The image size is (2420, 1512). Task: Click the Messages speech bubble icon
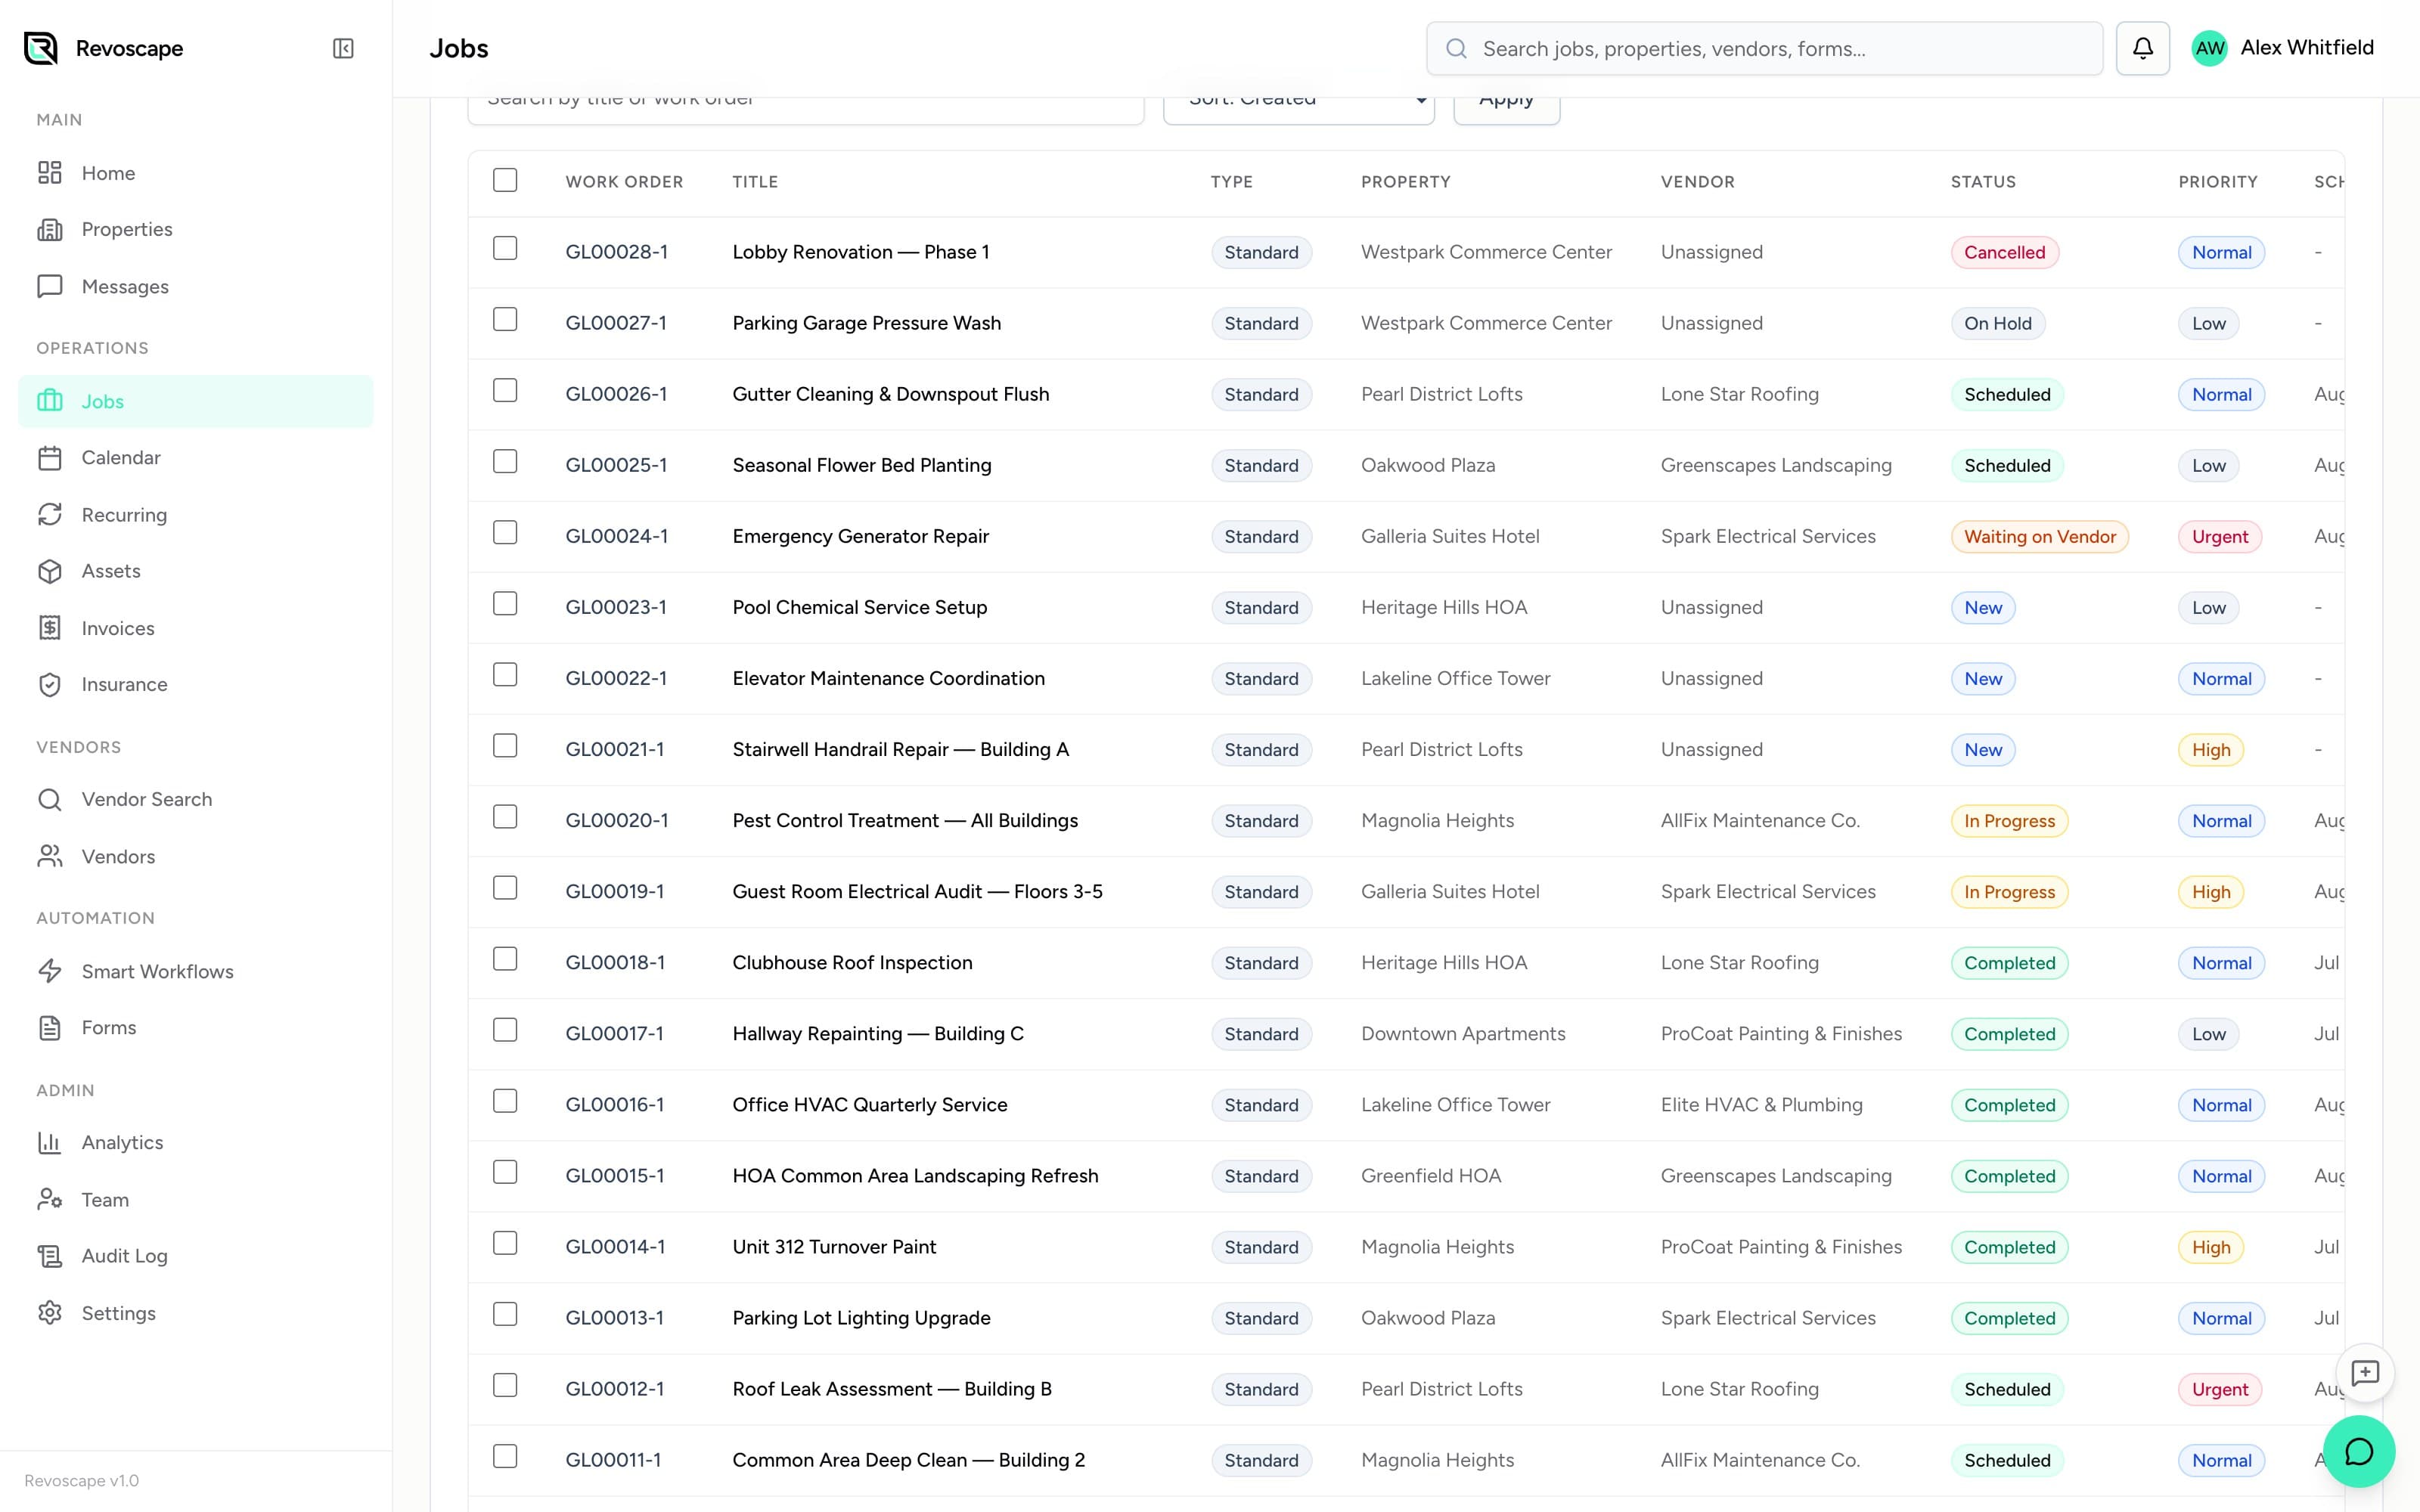tap(50, 287)
